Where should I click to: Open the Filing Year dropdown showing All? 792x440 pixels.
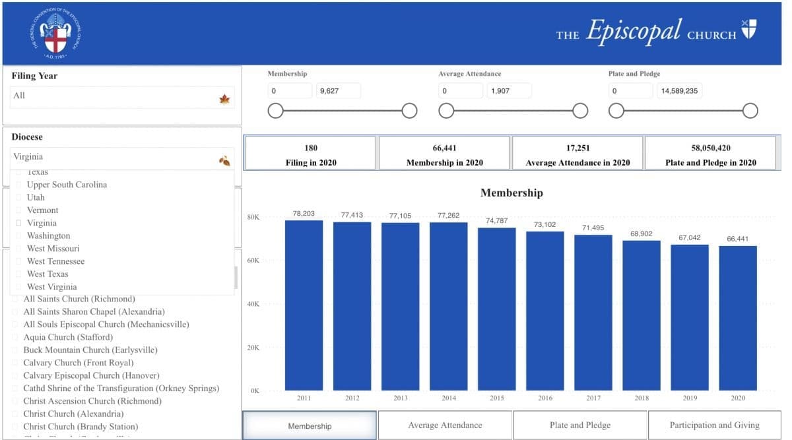point(122,97)
